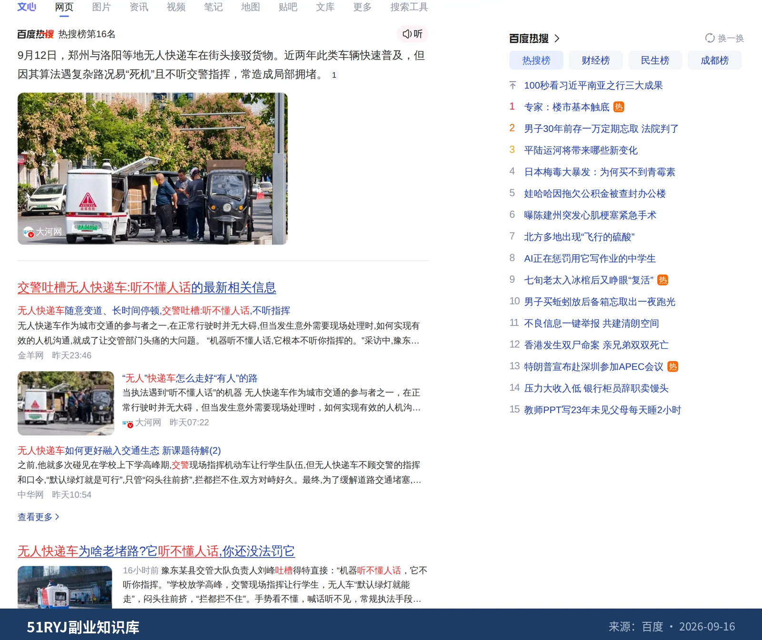762x640 pixels.
Task: Click the citation number 1 marker
Action: [x=334, y=75]
